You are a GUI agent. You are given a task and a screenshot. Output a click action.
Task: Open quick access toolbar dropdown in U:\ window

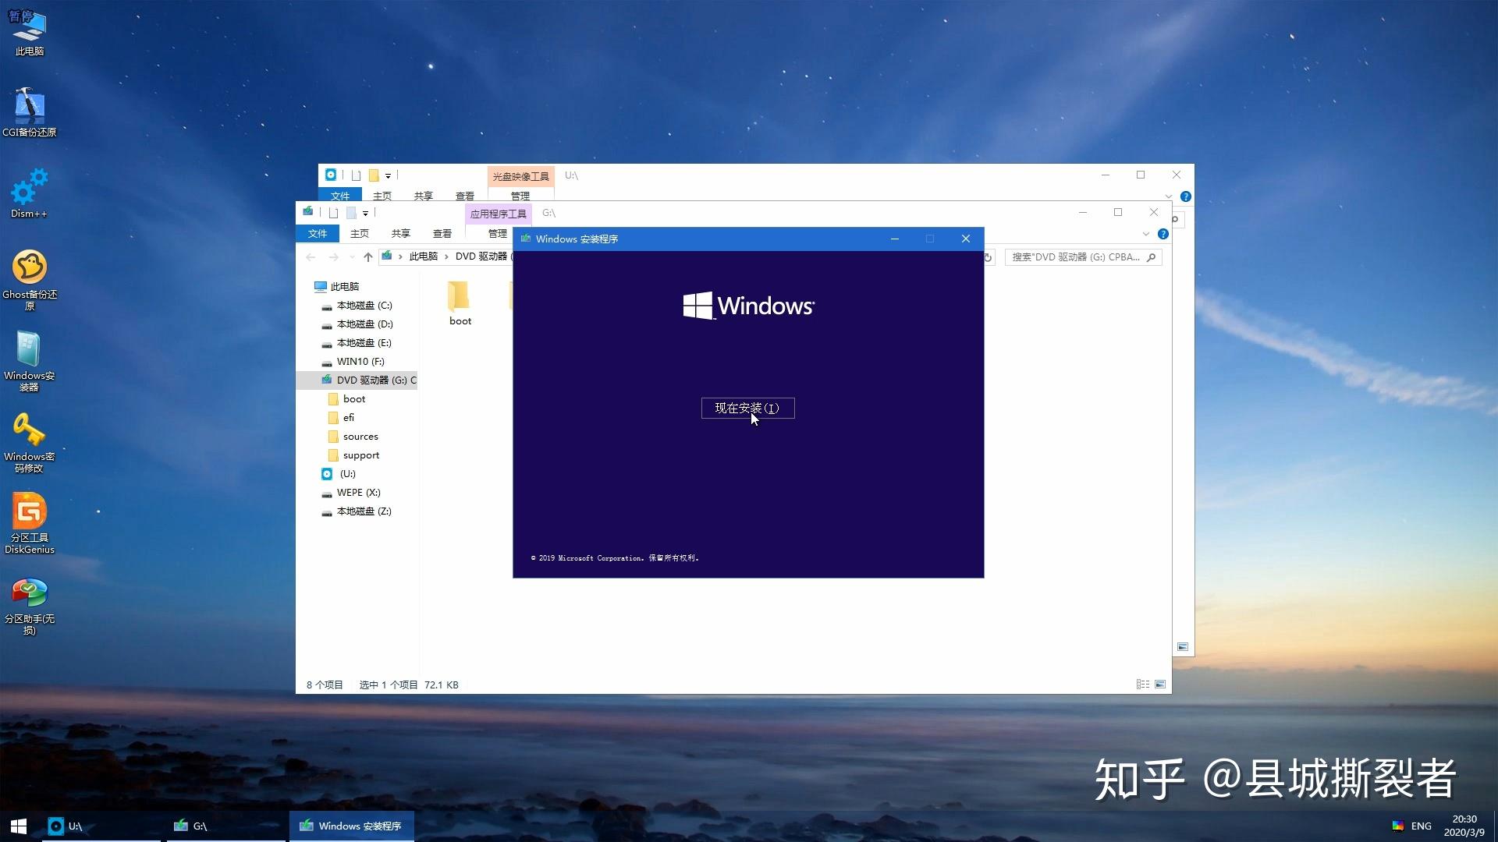click(x=388, y=175)
